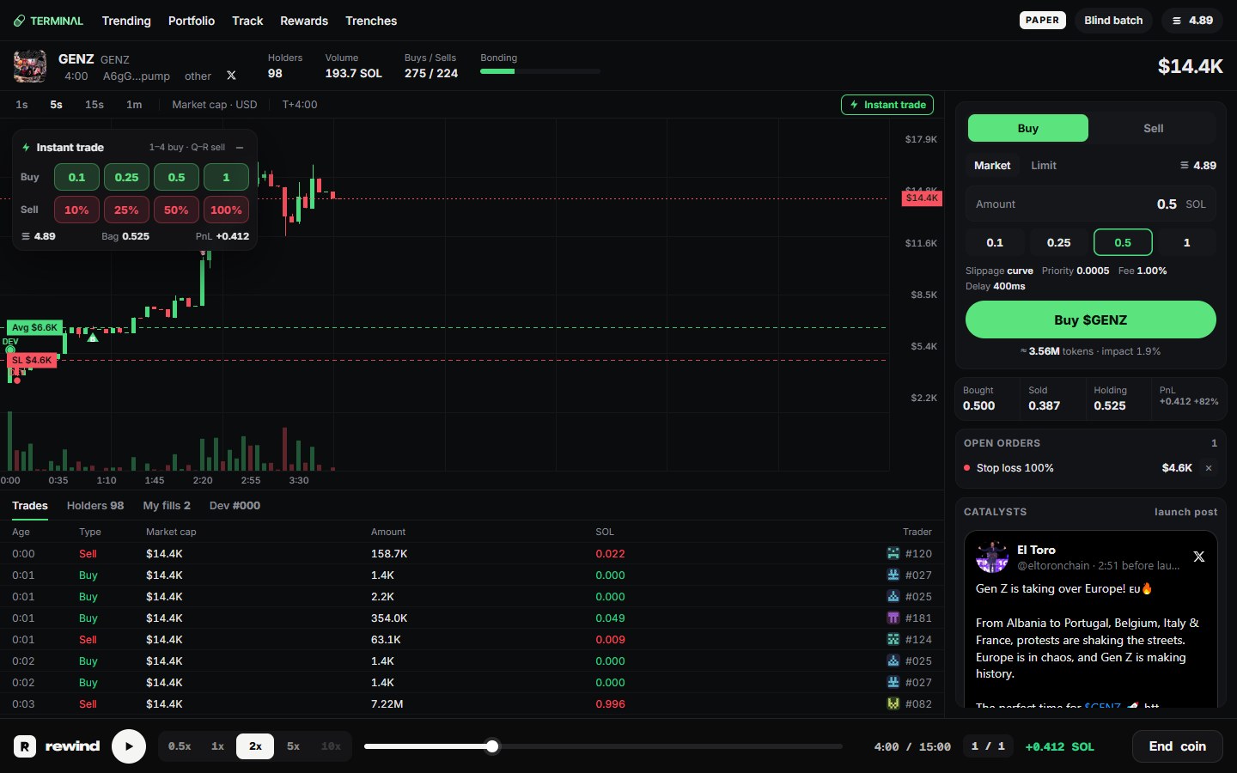The width and height of the screenshot is (1237, 773).
Task: Click the SOL balance 4.89 in header
Action: click(1192, 21)
